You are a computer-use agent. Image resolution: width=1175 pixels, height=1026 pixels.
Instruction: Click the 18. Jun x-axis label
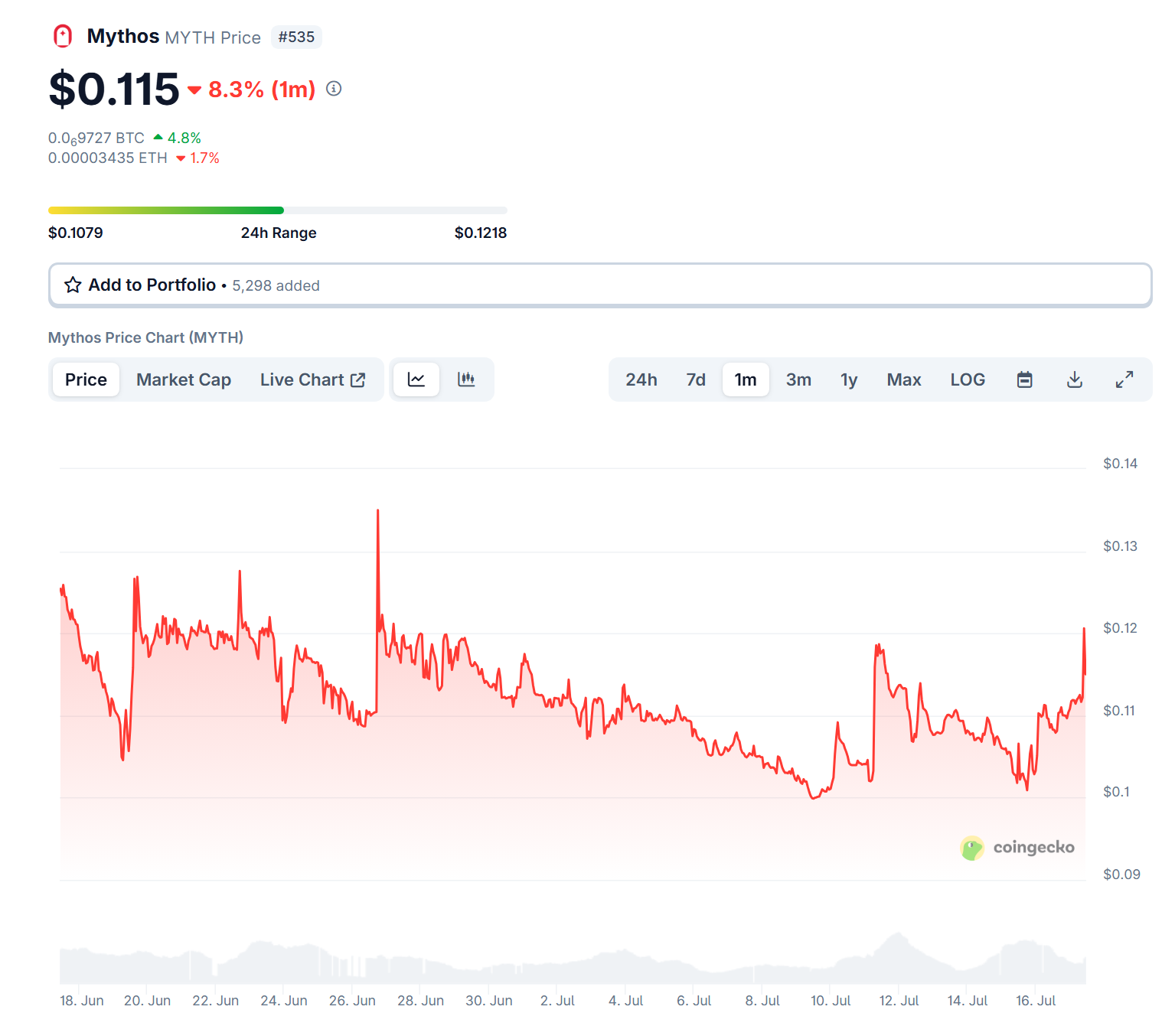82,1001
